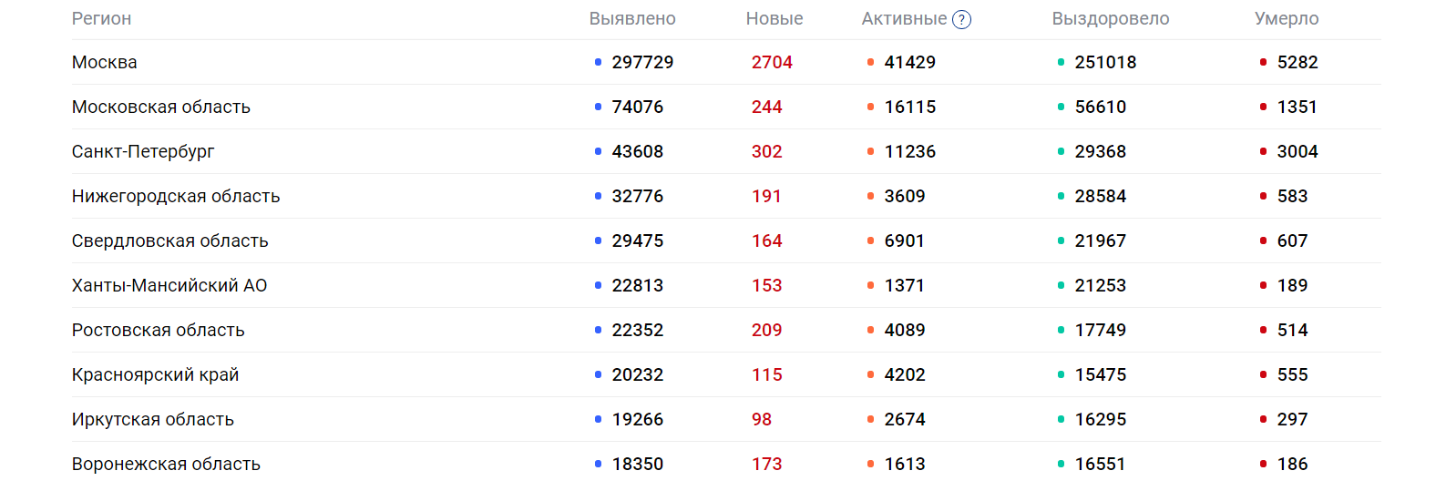The image size is (1436, 481).
Task: Open Нижегородская область row
Action: point(176,197)
